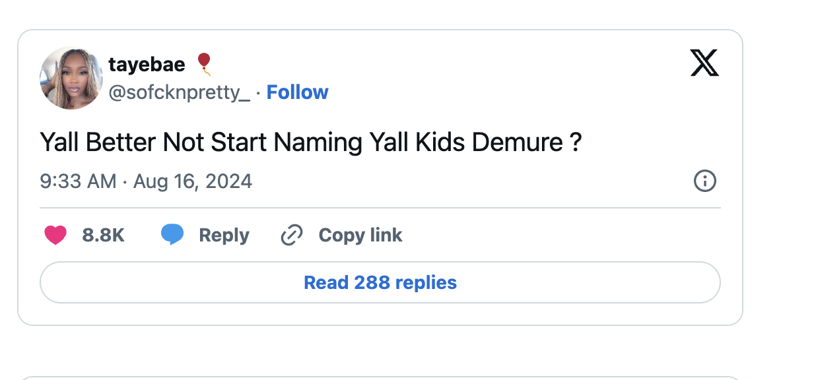Like the tweet with the heart icon

(x=55, y=235)
